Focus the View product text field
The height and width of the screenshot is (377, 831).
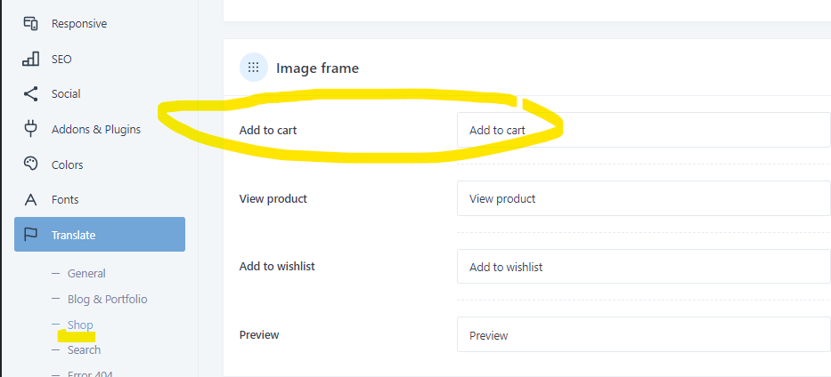point(644,198)
